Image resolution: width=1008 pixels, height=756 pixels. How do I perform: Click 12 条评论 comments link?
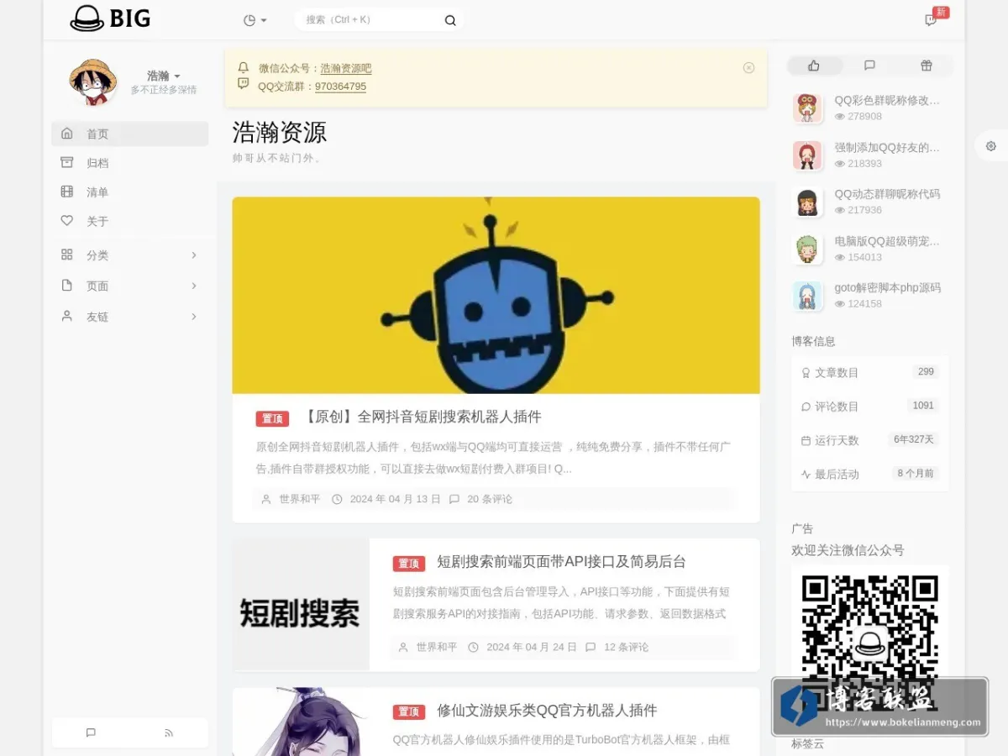(x=627, y=647)
